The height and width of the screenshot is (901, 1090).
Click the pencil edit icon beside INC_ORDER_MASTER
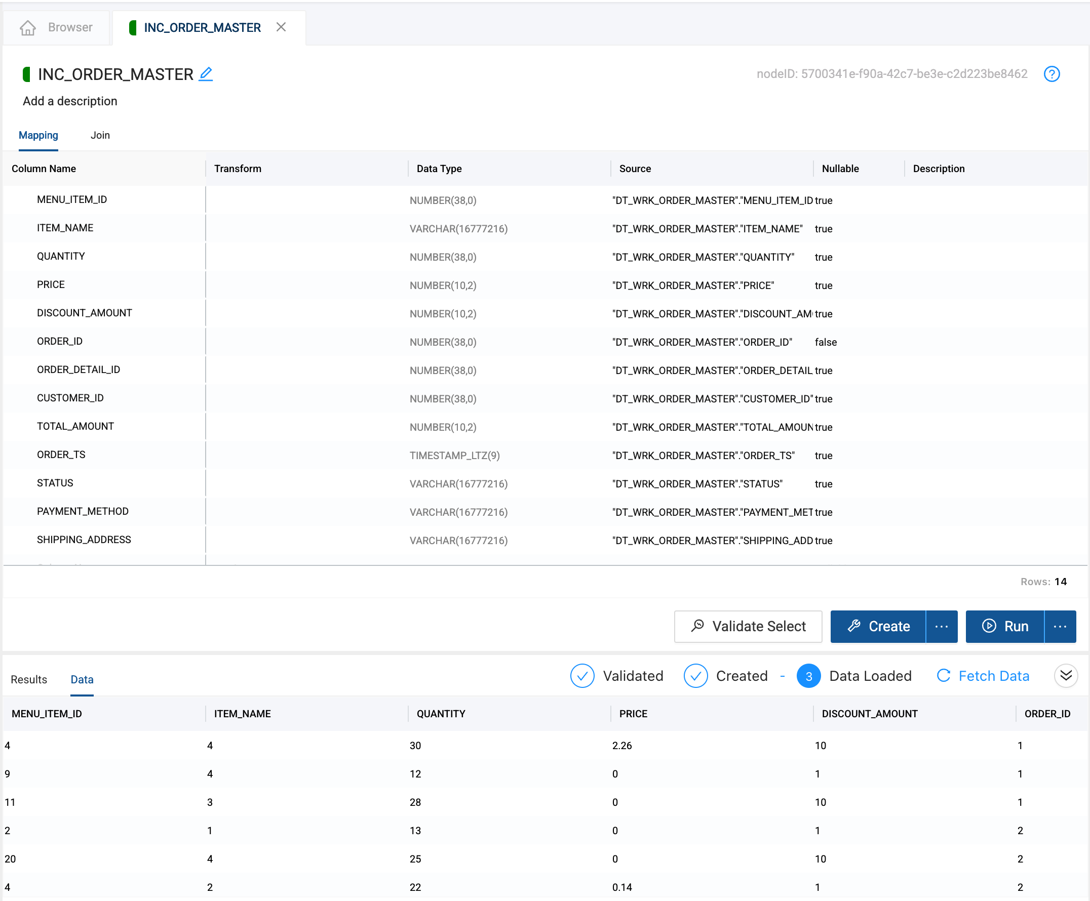[206, 74]
